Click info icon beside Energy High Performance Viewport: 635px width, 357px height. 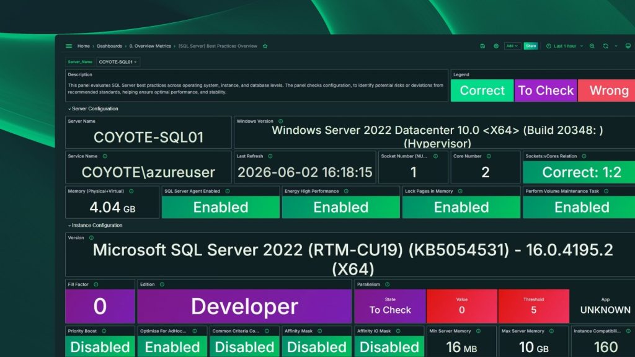346,191
